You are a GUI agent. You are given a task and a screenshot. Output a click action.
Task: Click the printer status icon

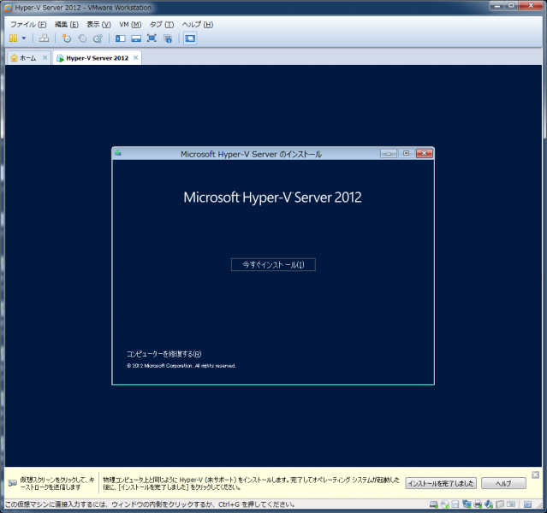point(478,504)
